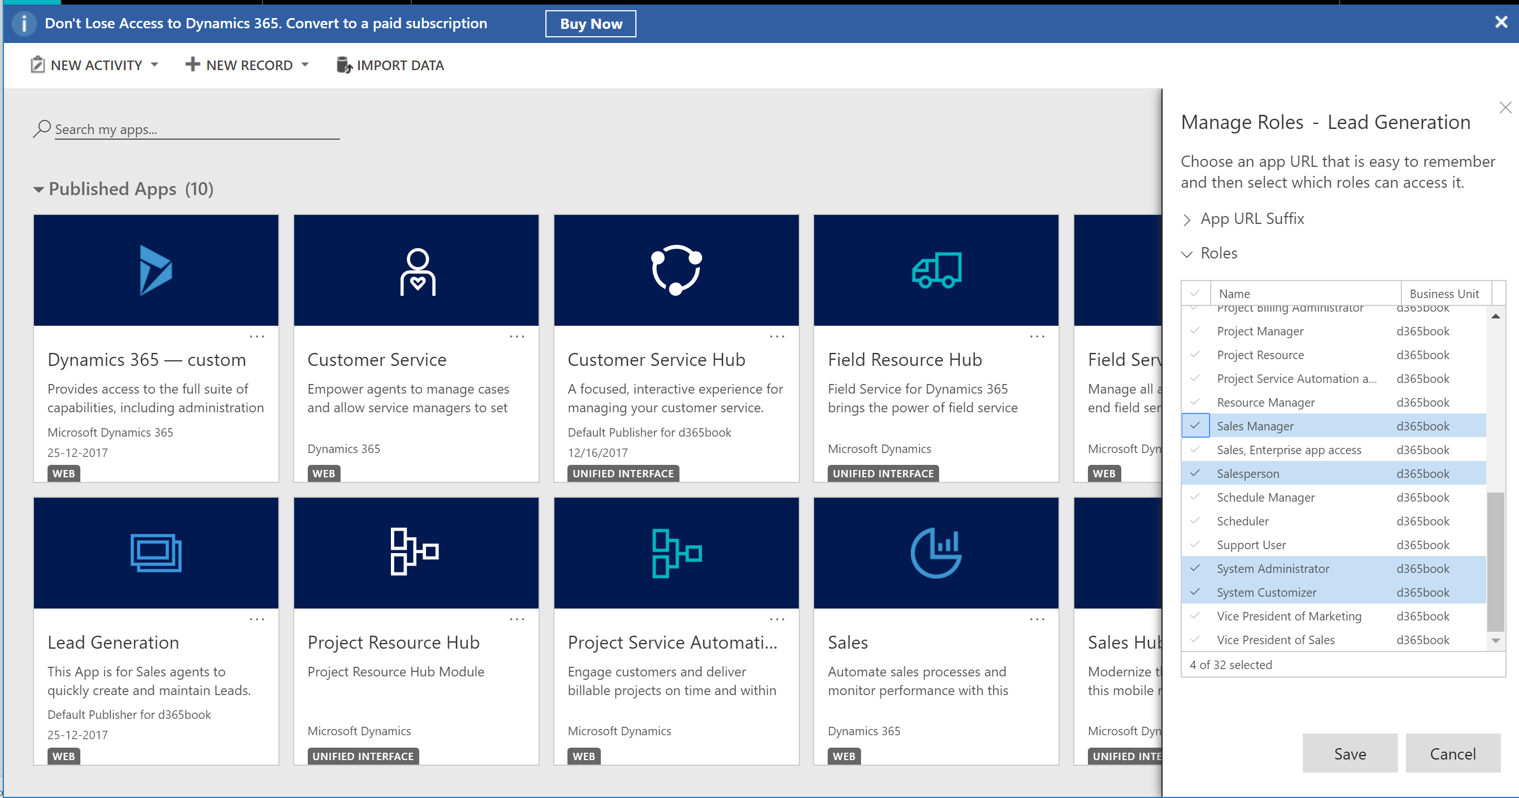This screenshot has width=1519, height=798.
Task: Close the Manage Roles panel
Action: pos(1505,107)
